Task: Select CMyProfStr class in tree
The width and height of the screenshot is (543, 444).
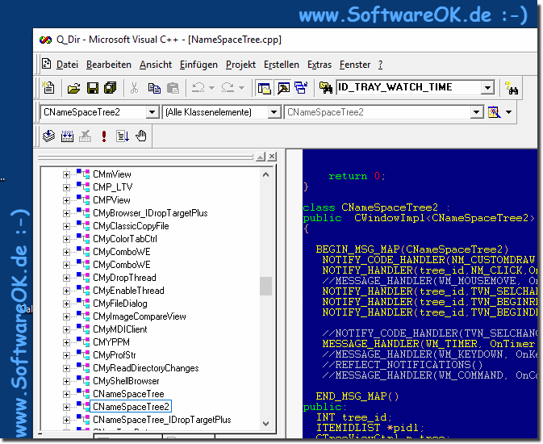Action: point(115,355)
